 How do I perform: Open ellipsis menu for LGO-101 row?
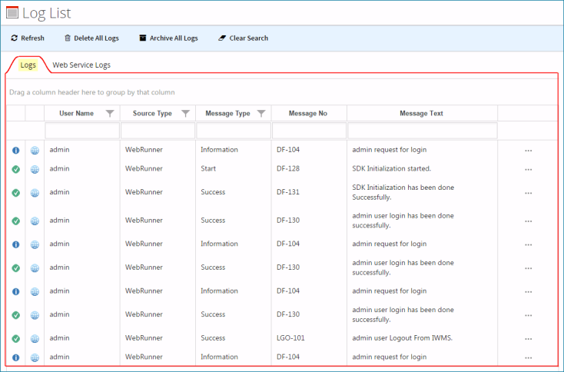pos(528,339)
